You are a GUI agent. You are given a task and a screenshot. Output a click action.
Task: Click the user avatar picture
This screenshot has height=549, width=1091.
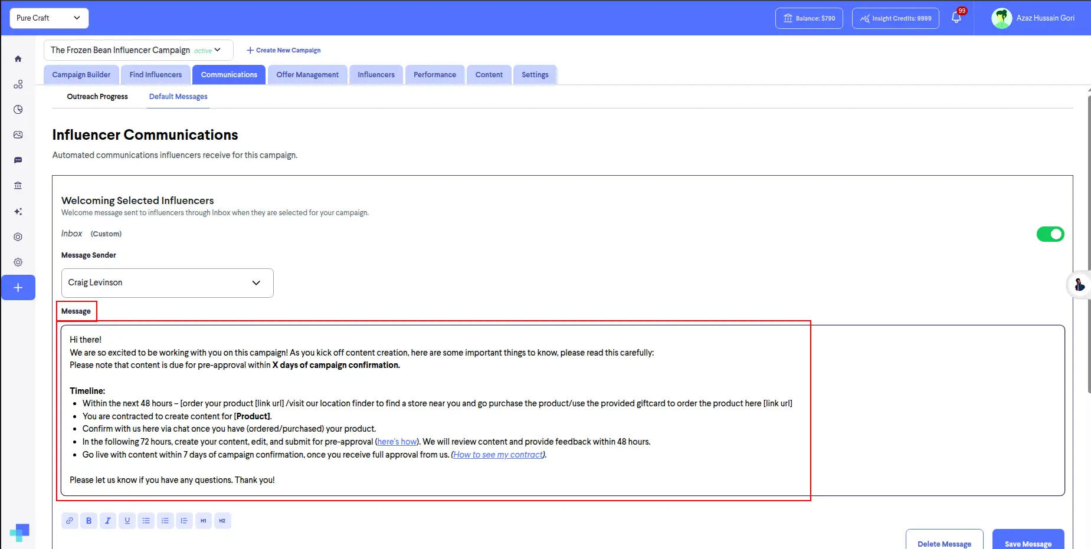pyautogui.click(x=1001, y=18)
